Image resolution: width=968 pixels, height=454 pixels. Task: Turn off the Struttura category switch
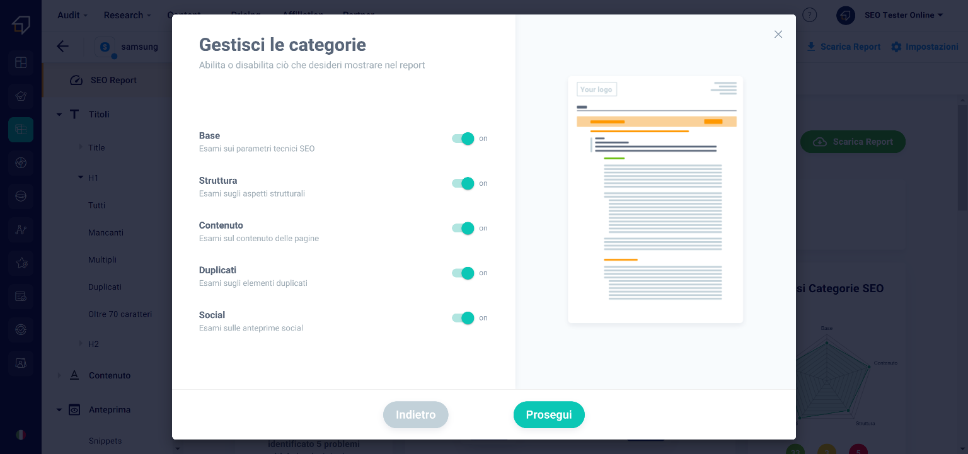pos(463,183)
